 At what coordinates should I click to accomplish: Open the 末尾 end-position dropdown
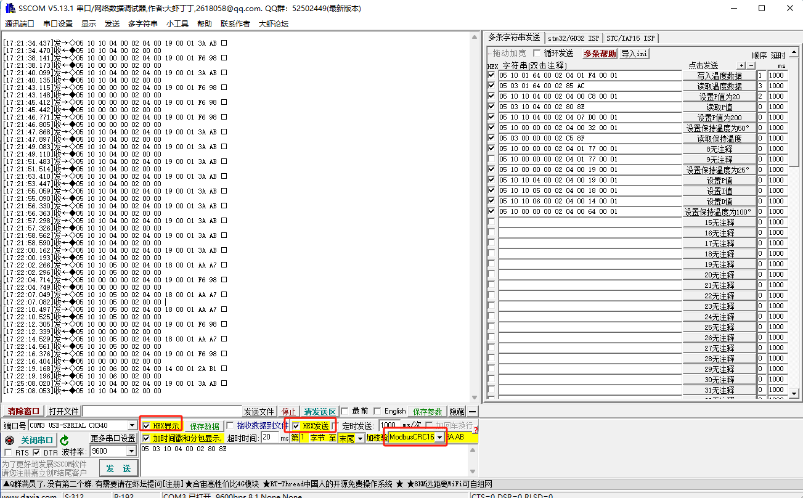click(x=361, y=438)
